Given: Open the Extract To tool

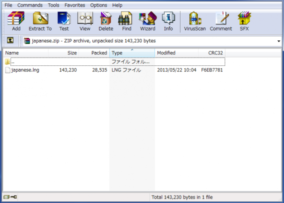Looking at the screenshot, I should (40, 21).
